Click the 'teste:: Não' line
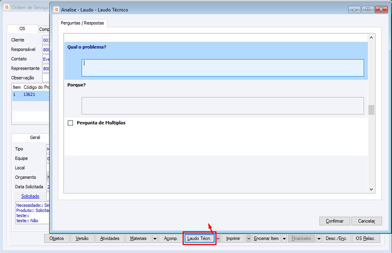 [27, 221]
